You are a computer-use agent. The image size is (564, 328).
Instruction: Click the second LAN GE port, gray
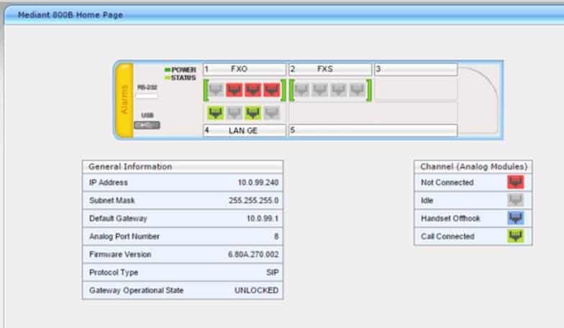tap(235, 113)
